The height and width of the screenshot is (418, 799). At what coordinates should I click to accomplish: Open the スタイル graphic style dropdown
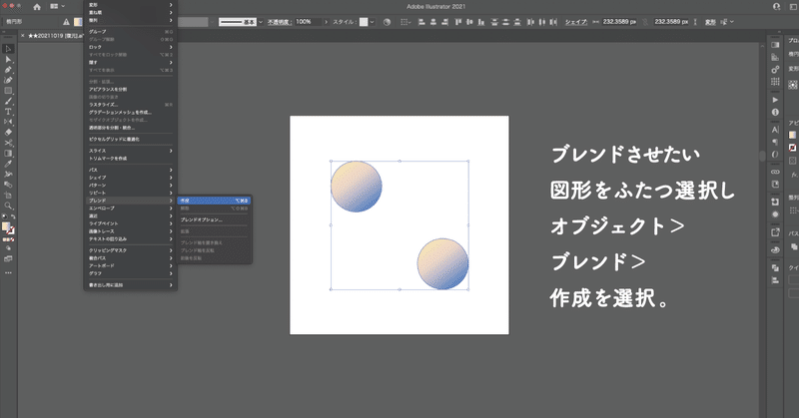[372, 22]
